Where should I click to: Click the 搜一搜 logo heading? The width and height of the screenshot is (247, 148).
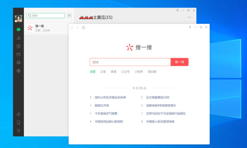pyautogui.click(x=139, y=47)
